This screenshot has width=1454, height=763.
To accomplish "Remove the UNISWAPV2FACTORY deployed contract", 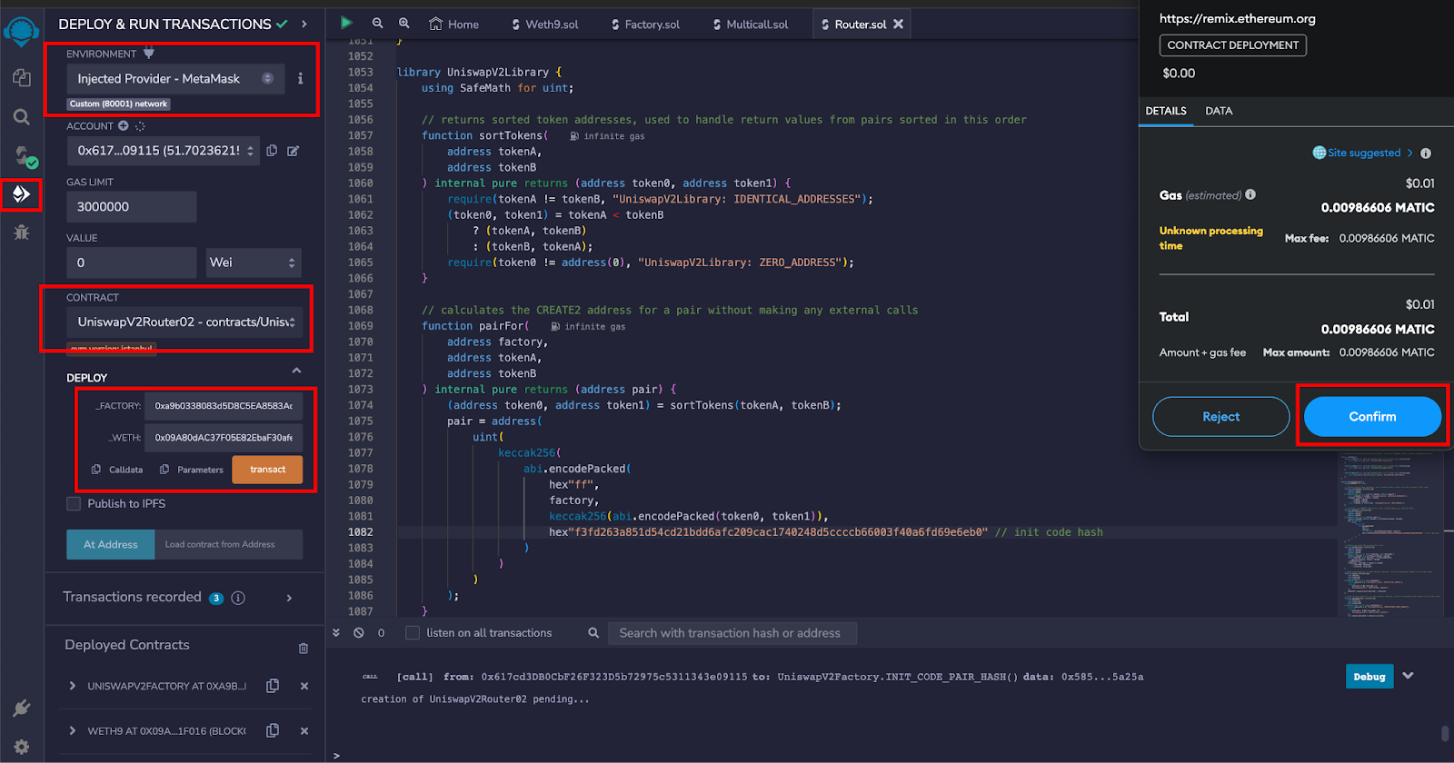I will [304, 686].
